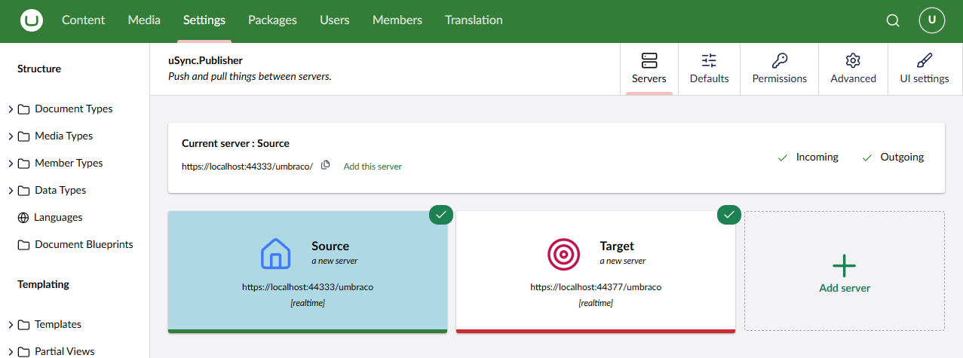
Task: Open the Content section
Action: pos(84,20)
